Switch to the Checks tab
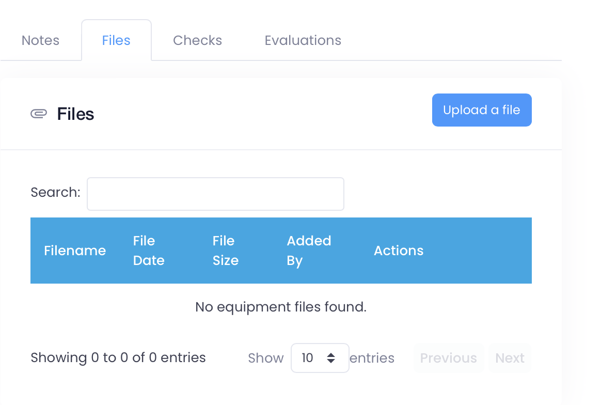The height and width of the screenshot is (405, 601). point(197,40)
